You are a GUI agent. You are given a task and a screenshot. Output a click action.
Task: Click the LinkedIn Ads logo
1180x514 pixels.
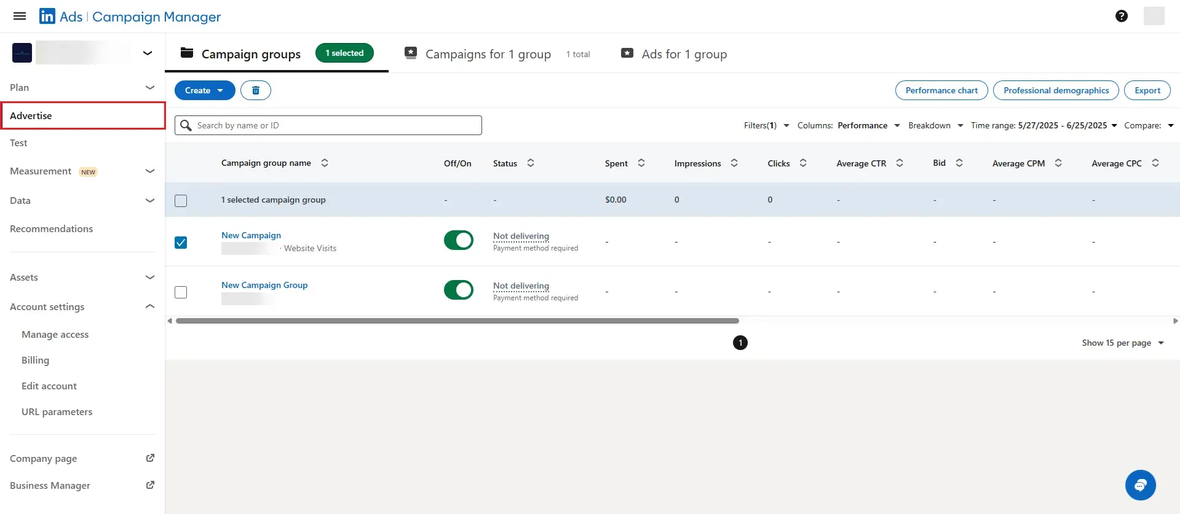point(47,16)
